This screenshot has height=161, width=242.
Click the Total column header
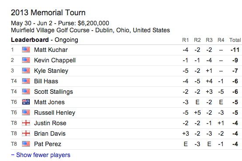click(235, 40)
